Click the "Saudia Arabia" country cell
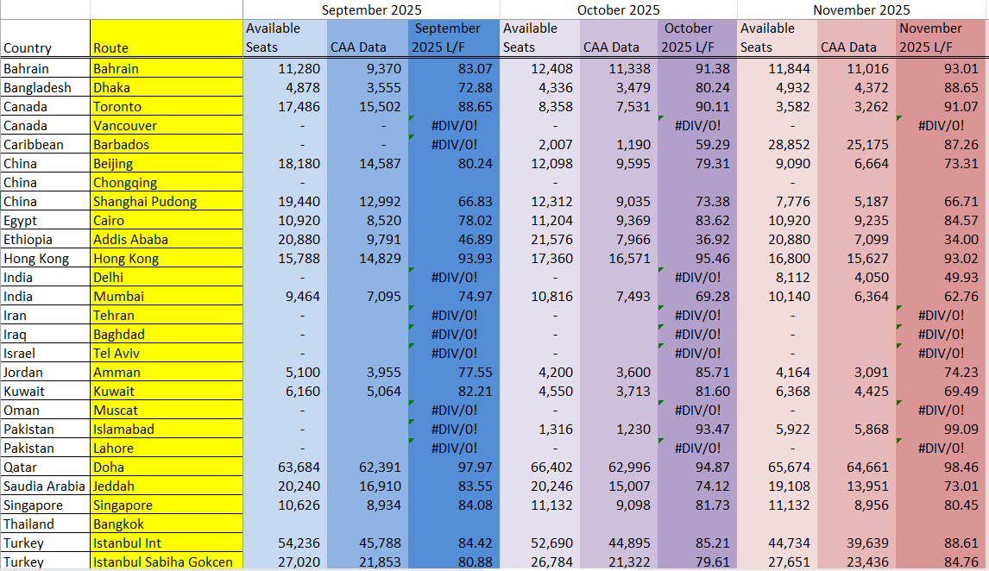The height and width of the screenshot is (571, 989). click(46, 486)
